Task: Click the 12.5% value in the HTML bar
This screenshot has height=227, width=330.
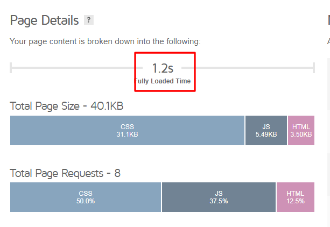Action: pyautogui.click(x=296, y=201)
